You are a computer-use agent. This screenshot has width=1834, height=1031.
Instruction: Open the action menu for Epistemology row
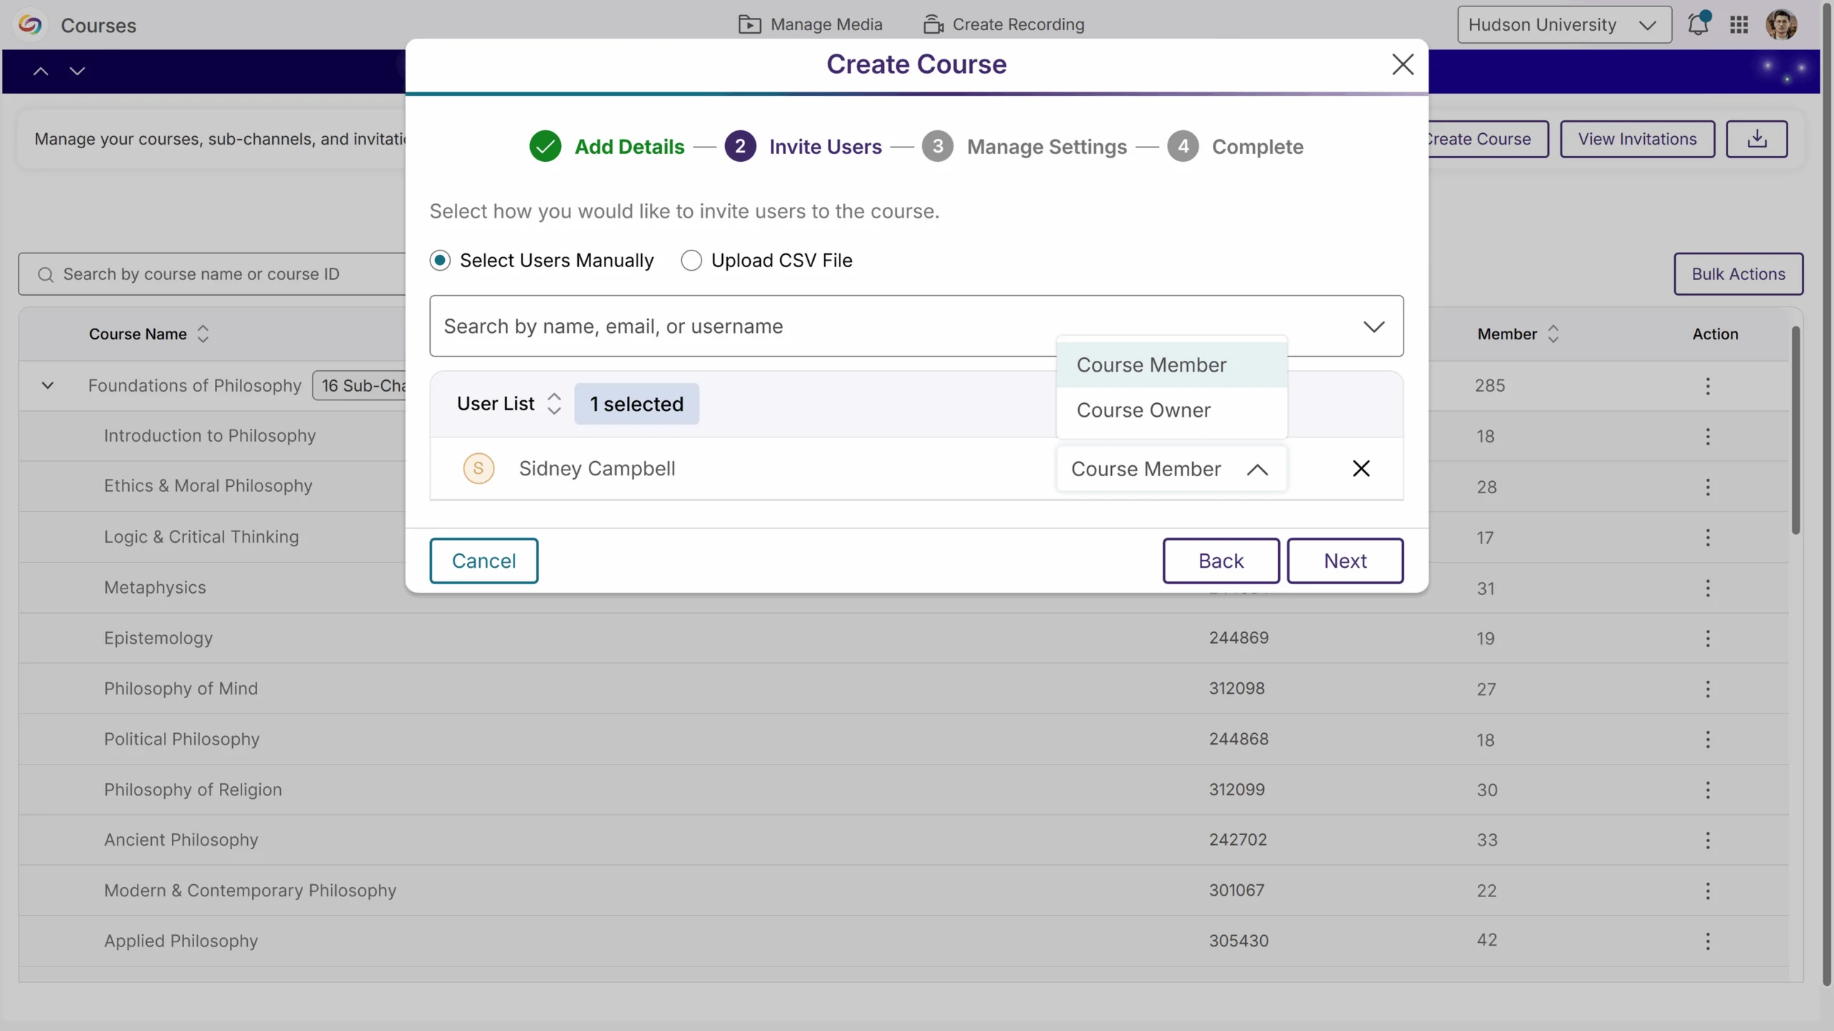(x=1708, y=637)
